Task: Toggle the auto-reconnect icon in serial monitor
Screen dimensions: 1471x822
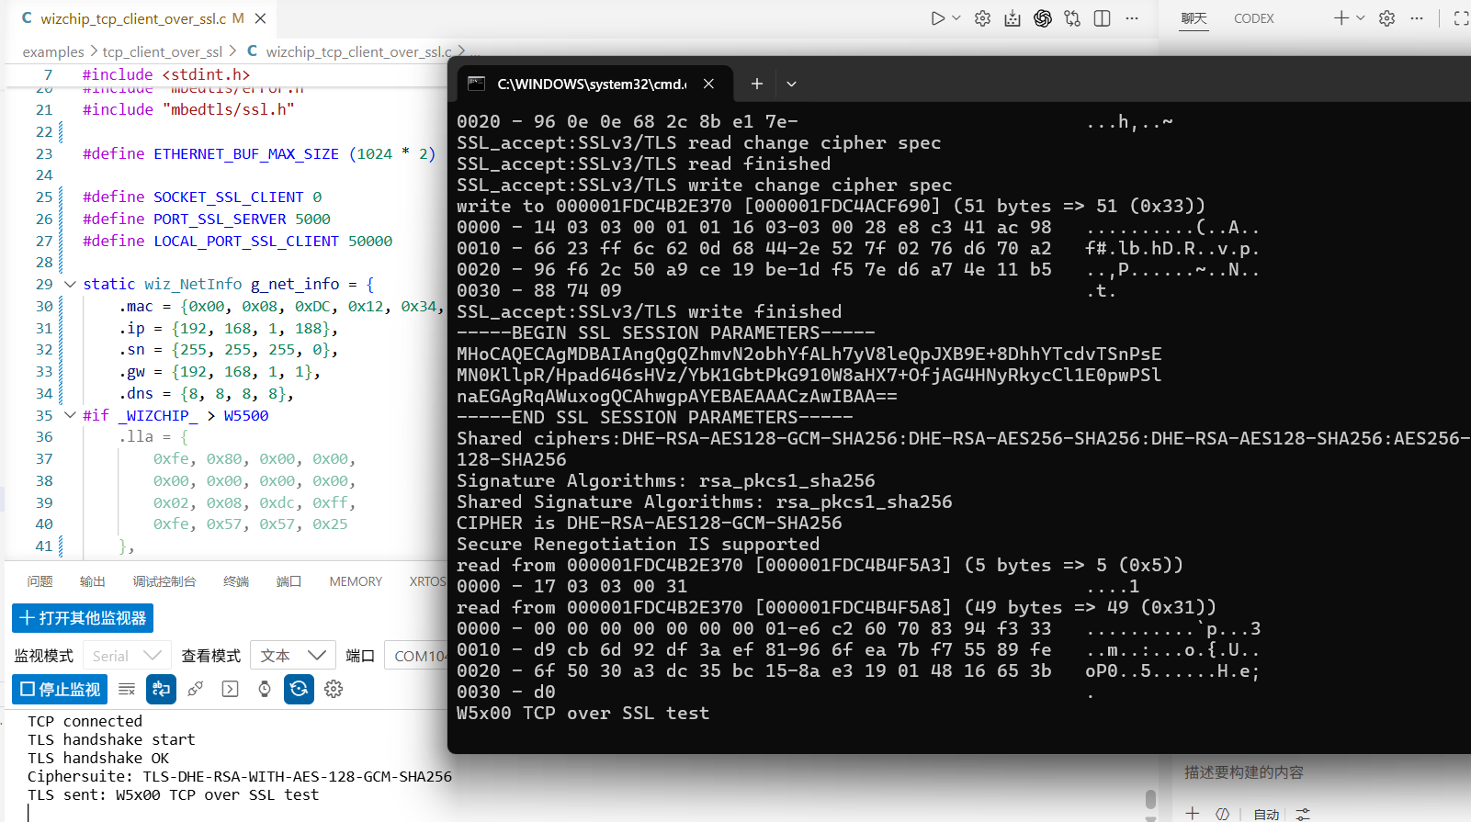Action: 299,689
